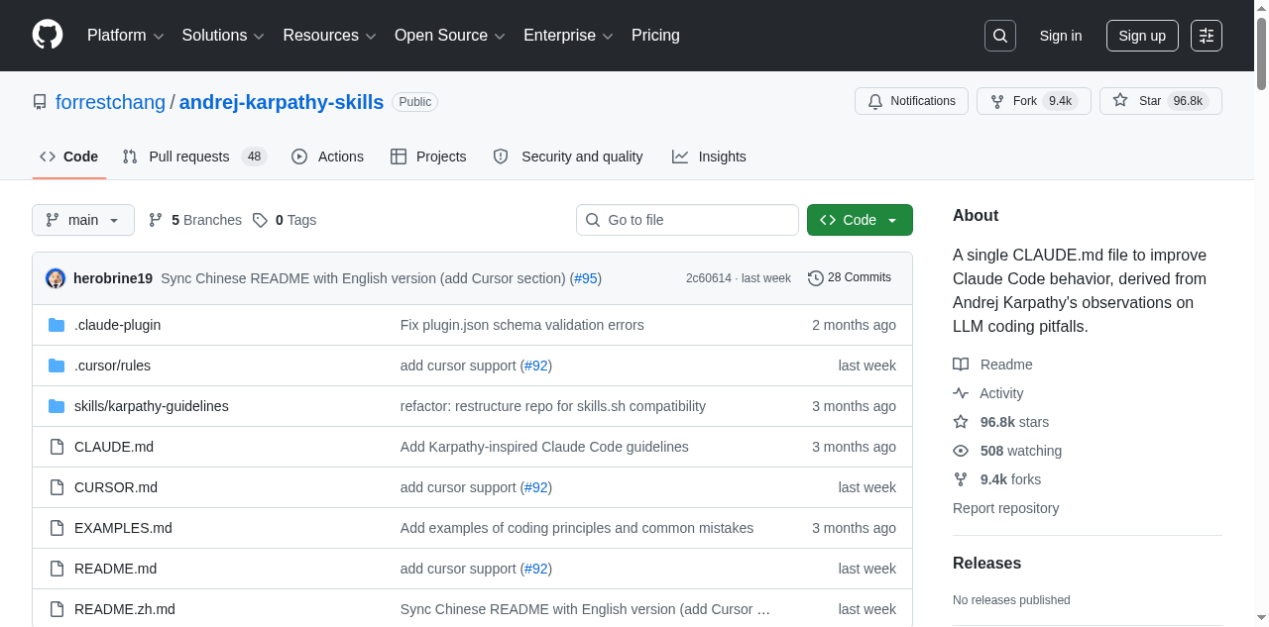Click the branch icon beside 5 Branches
This screenshot has height=627, width=1269.
(x=156, y=219)
